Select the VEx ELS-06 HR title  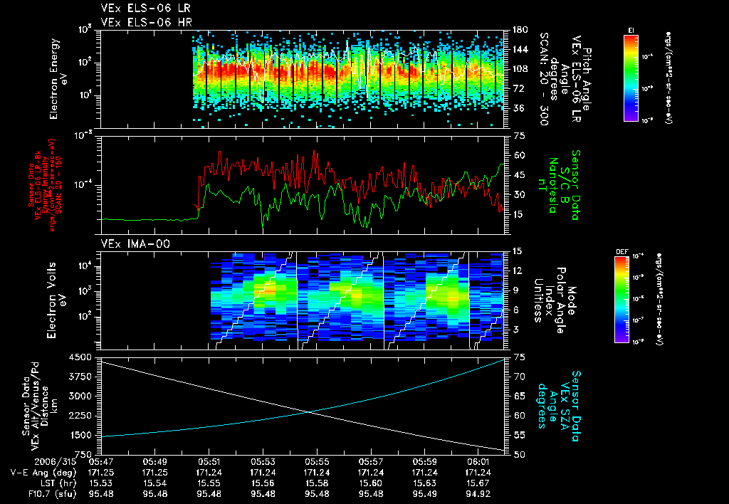pos(147,22)
